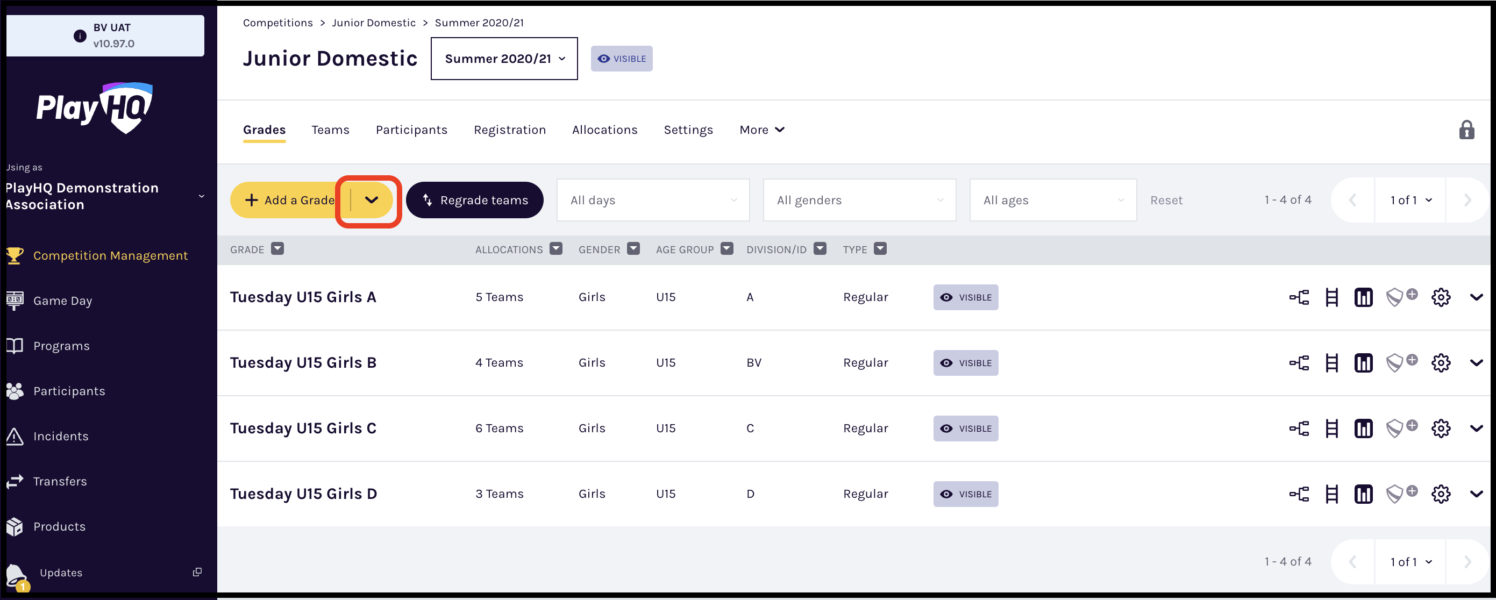Open Game Day in sidebar
This screenshot has height=600, width=1496.
(62, 301)
